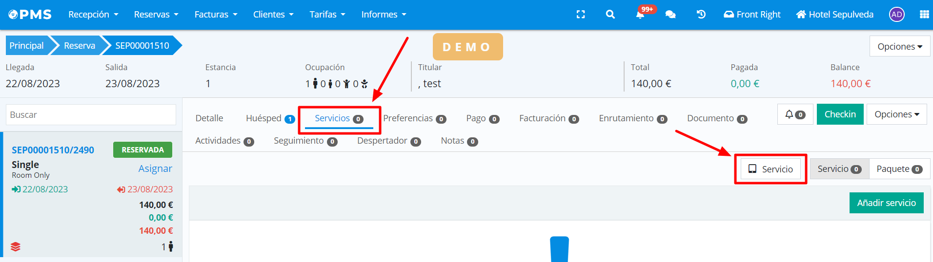Switch to the Servicios tab

coord(339,118)
